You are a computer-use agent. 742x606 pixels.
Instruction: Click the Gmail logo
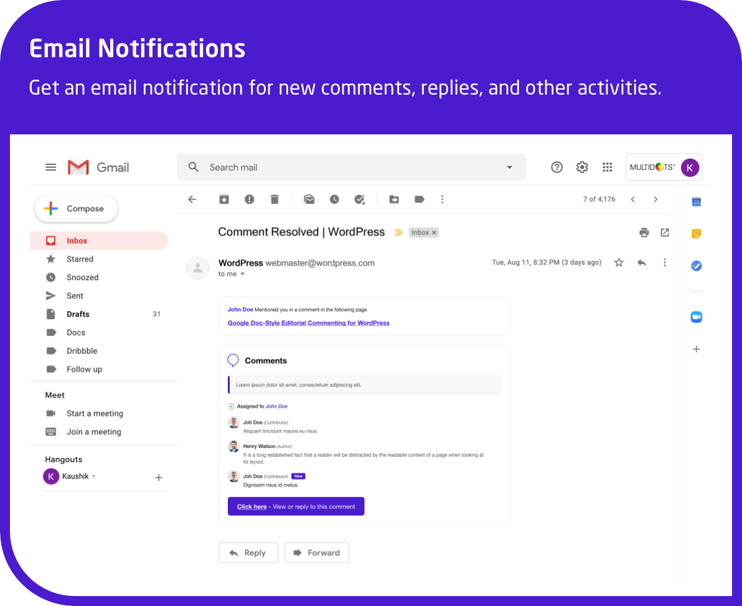click(x=98, y=167)
